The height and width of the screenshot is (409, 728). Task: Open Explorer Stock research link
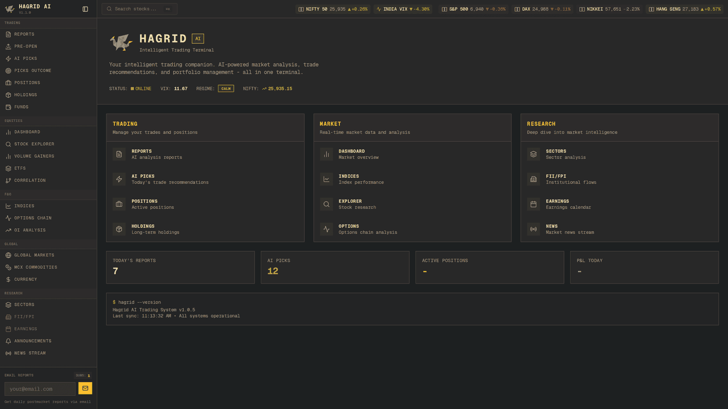point(412,204)
